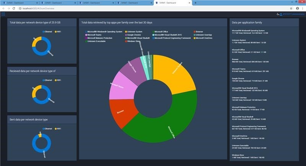The height and width of the screenshot is (166, 306).
Task: Click 'Recieved data per network device type of' title
Action: point(33,71)
